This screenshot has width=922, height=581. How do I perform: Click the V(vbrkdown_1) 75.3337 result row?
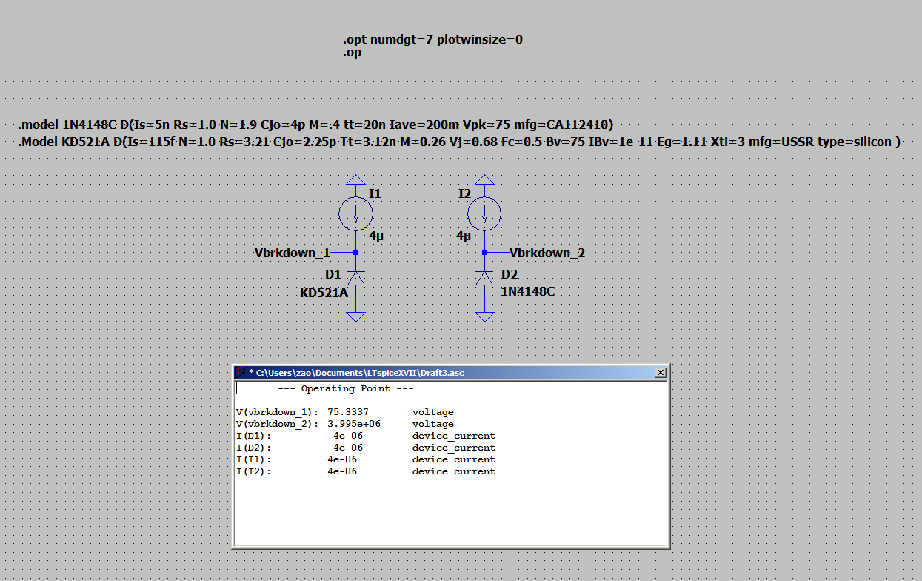tap(345, 412)
